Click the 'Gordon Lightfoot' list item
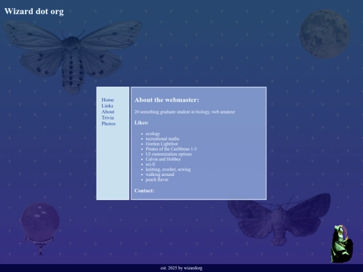The image size is (363, 272). [x=161, y=144]
